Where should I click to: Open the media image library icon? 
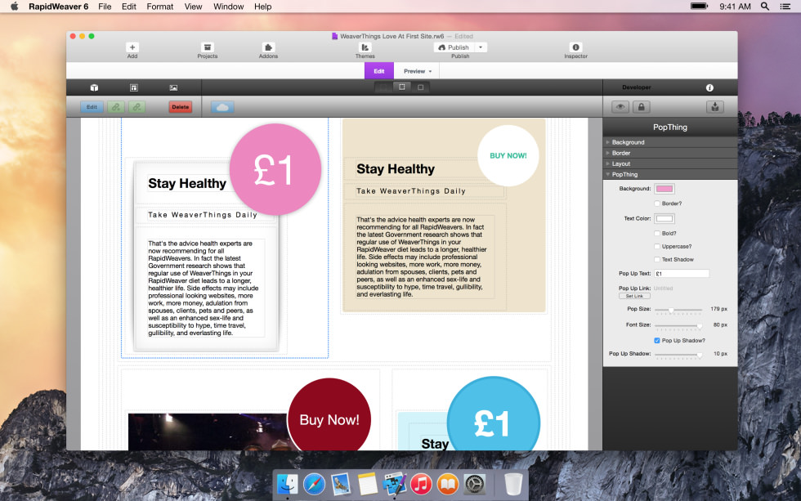[x=173, y=87]
